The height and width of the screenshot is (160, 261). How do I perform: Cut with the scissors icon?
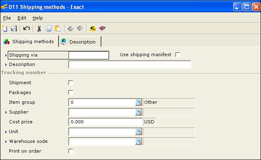39,28
